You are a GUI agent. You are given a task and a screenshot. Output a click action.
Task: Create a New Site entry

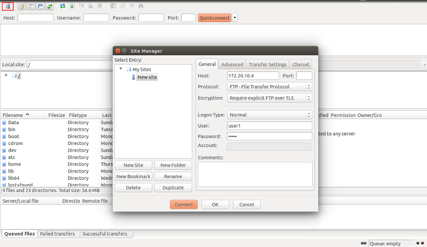[134, 165]
